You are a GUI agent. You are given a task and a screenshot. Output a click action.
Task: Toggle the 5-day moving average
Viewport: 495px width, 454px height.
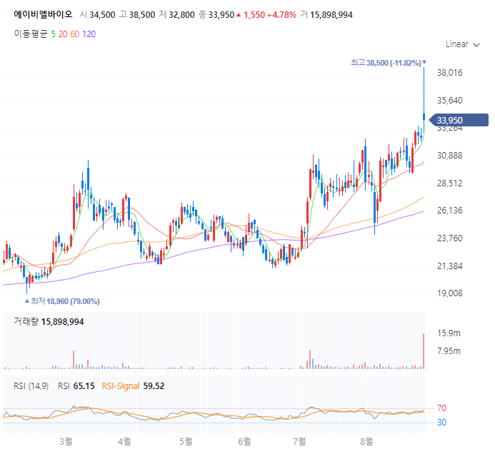[x=53, y=34]
